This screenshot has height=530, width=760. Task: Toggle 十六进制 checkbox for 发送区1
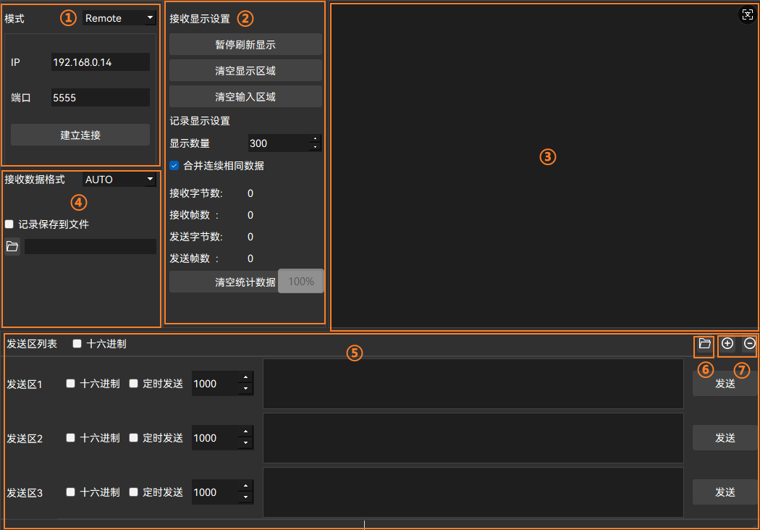coord(71,384)
